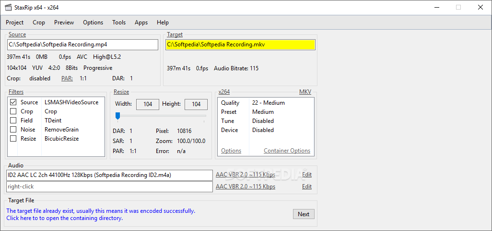Click the StaxRip clapperboard title bar icon
This screenshot has height=231, width=492.
click(9, 8)
